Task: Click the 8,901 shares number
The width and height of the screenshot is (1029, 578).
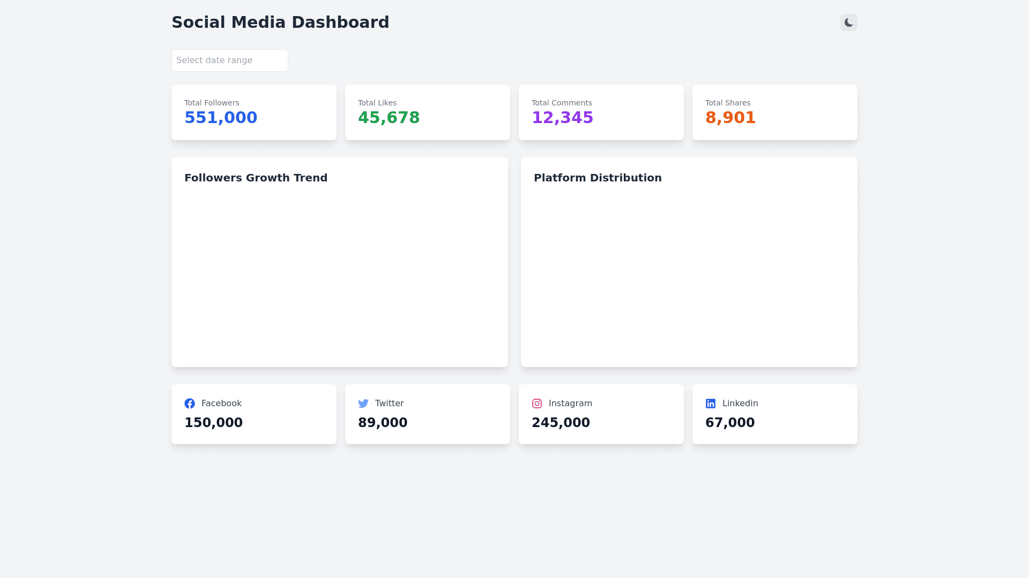Action: point(730,118)
